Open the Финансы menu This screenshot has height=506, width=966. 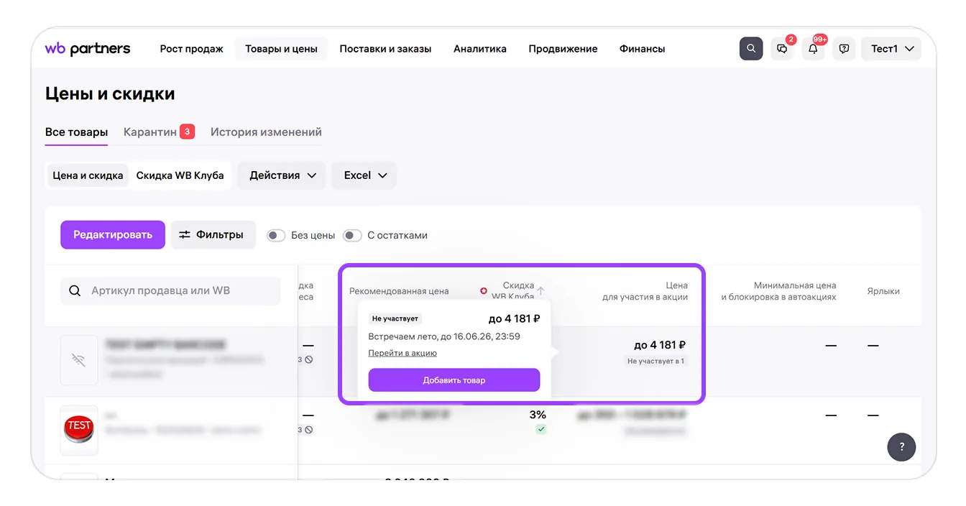pos(642,49)
